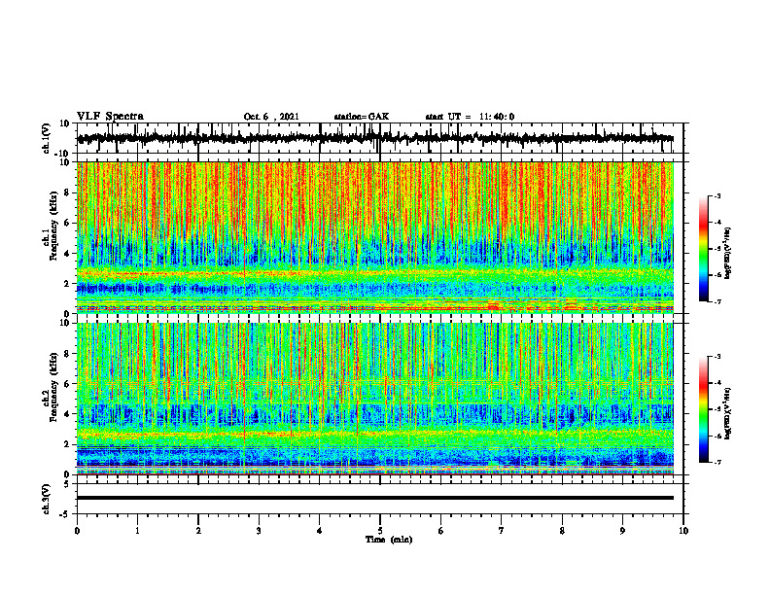Click the "4" kHz tick on ch.2 spectrogram
This screenshot has height=595, width=770.
coord(67,414)
